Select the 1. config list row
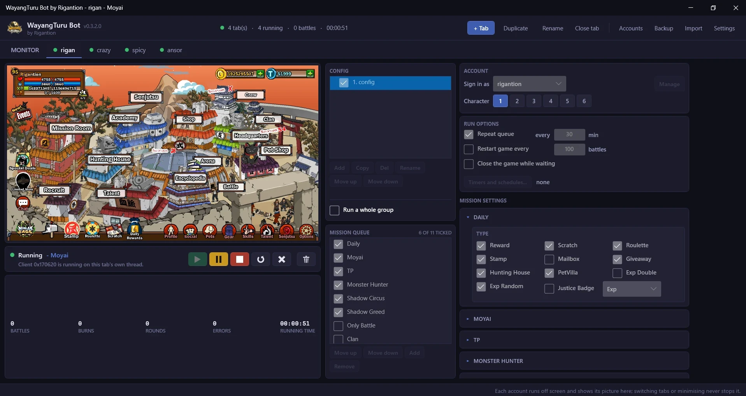 pyautogui.click(x=390, y=83)
